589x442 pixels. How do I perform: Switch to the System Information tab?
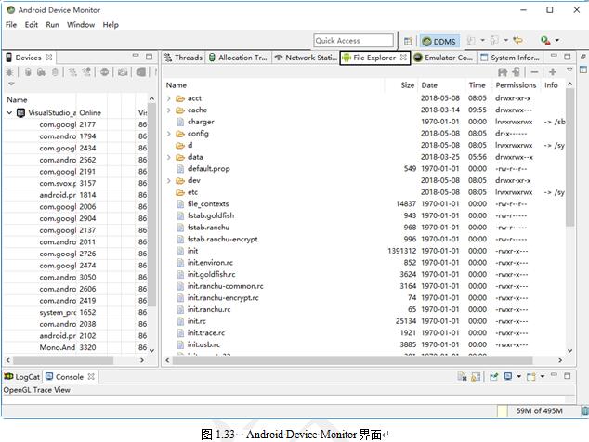[x=510, y=58]
